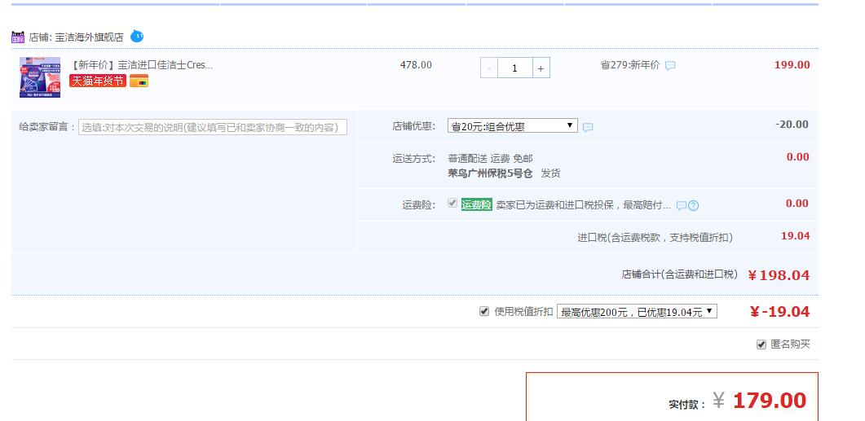Click the credit card payment icon

tap(139, 81)
